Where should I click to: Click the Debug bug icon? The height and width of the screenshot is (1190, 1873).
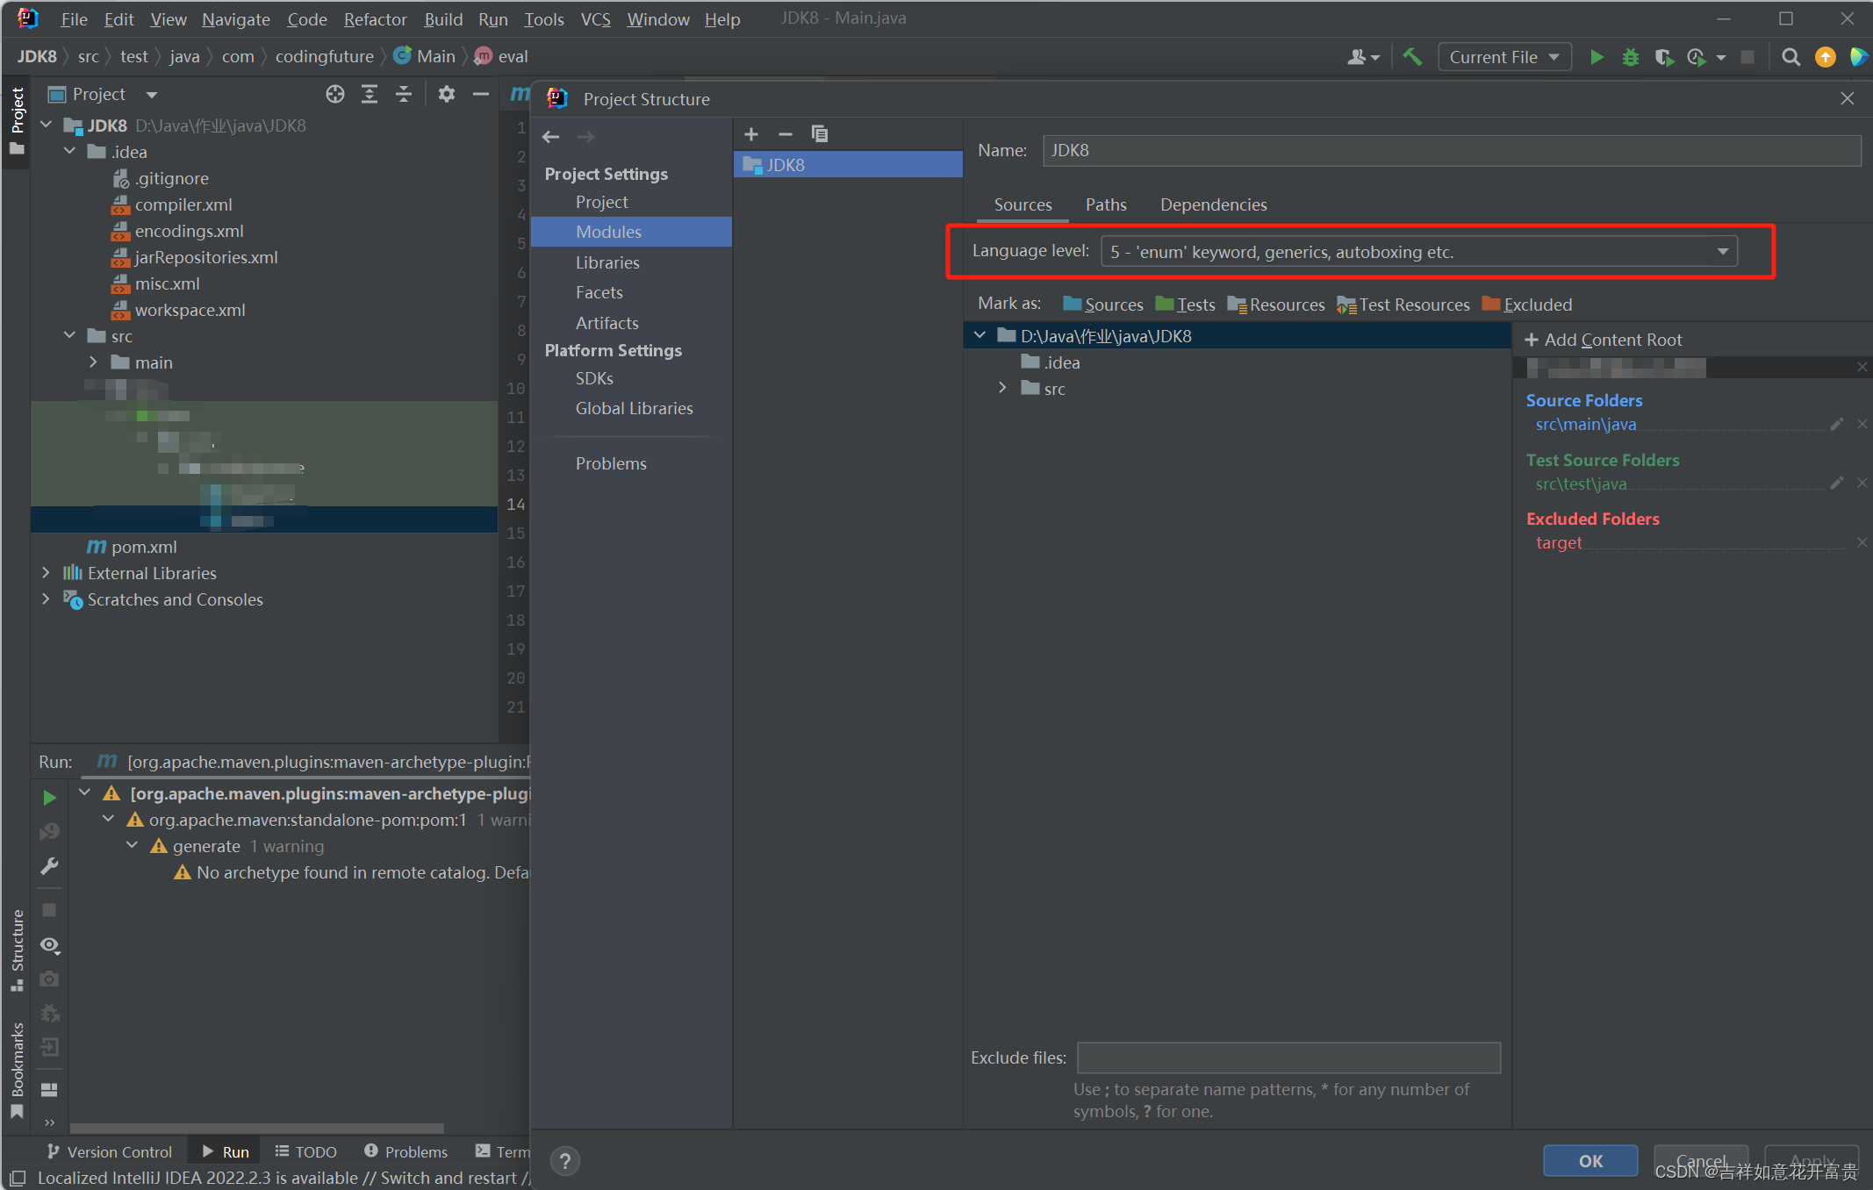click(1630, 57)
